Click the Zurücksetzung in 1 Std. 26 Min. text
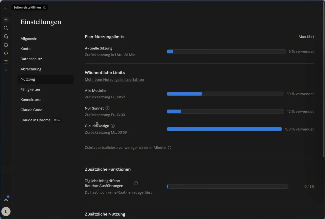 pyautogui.click(x=110, y=55)
